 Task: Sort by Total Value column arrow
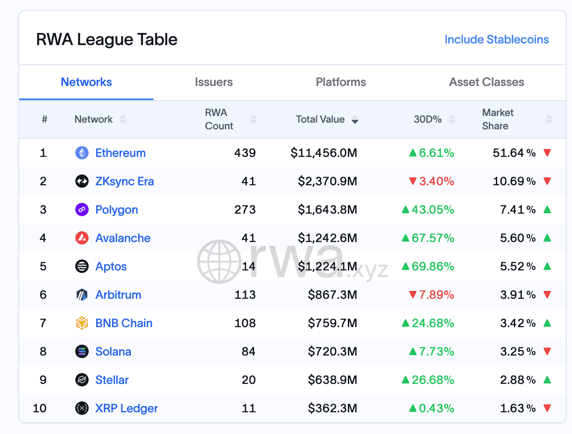(355, 120)
